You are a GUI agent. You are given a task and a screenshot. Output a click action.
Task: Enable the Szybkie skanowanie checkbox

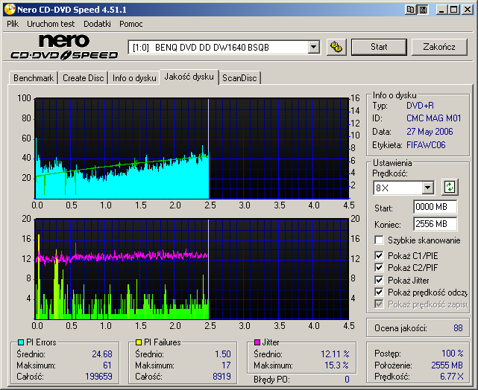coord(379,240)
